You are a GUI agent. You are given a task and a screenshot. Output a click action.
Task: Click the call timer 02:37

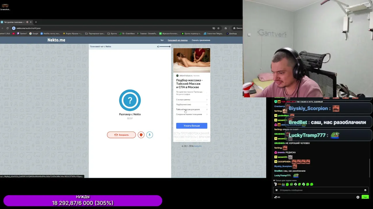(x=130, y=118)
